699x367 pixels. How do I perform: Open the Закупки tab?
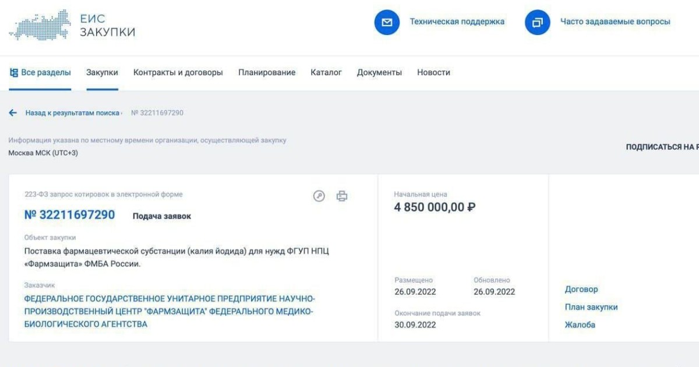point(102,73)
